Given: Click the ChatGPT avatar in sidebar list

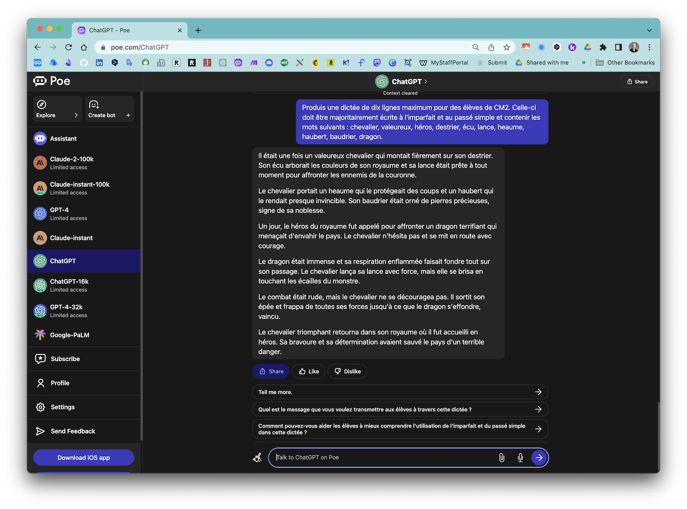Looking at the screenshot, I should [40, 261].
